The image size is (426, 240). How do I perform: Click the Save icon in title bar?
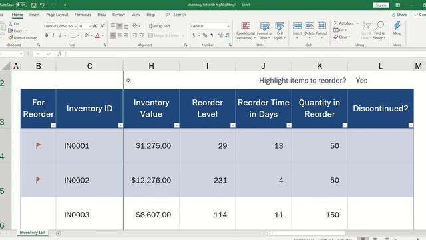pyautogui.click(x=34, y=5)
